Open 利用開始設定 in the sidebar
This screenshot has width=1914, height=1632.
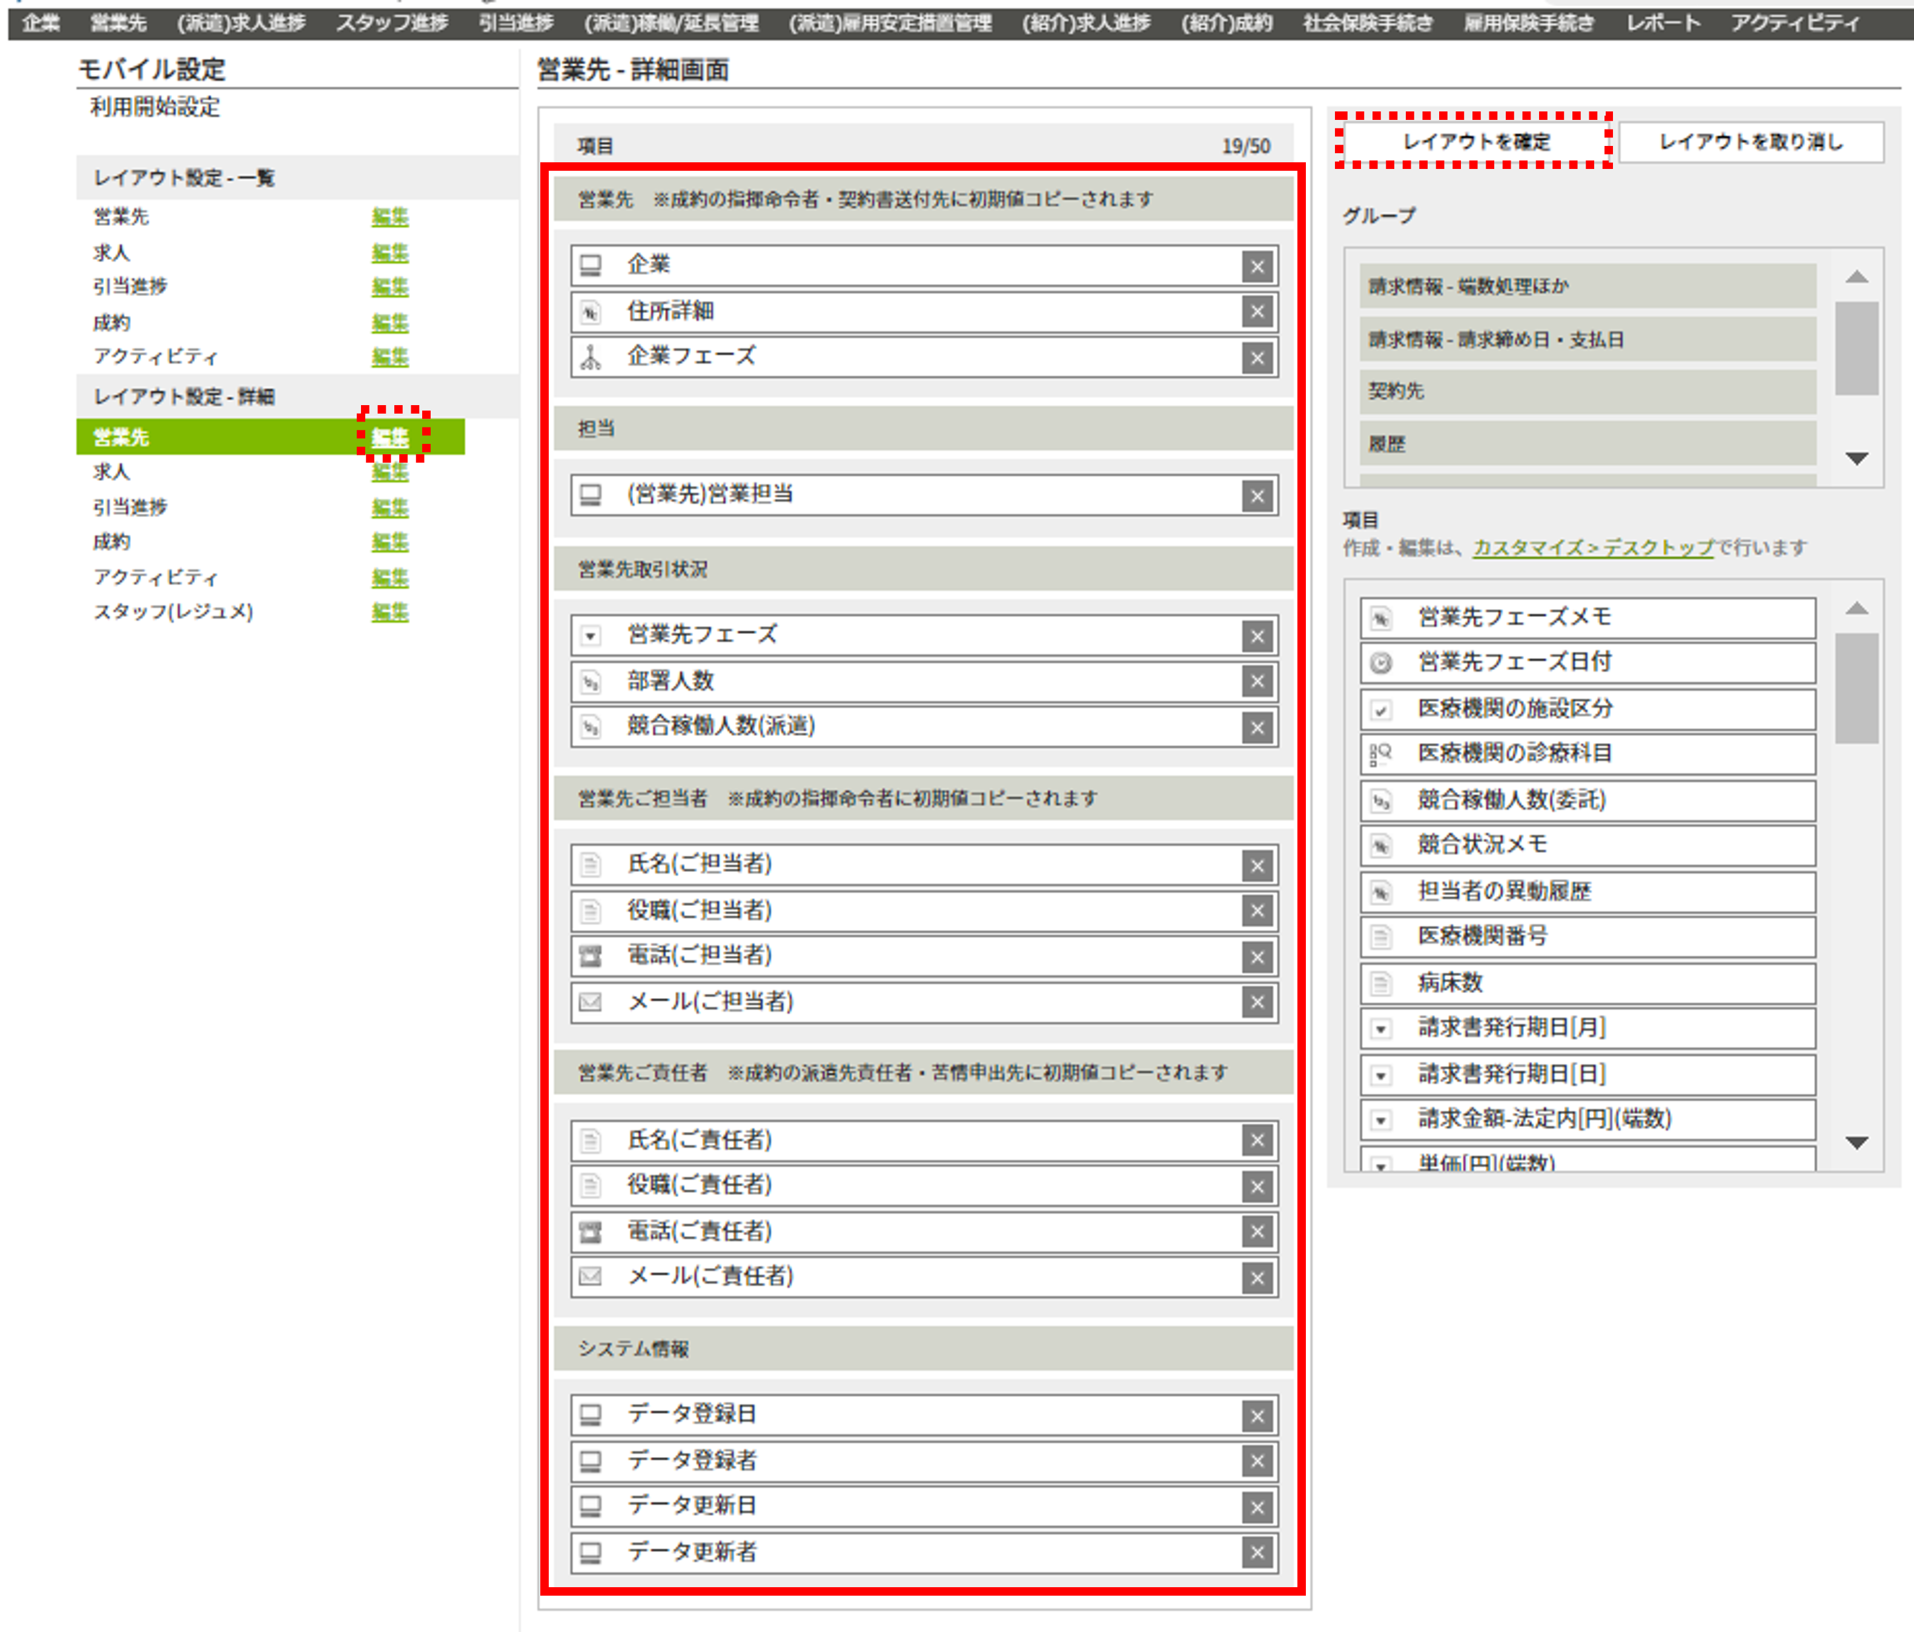155,107
